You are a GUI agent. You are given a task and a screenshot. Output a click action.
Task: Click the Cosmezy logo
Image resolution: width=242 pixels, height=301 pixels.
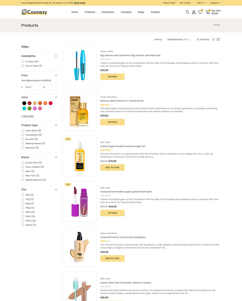pos(34,12)
